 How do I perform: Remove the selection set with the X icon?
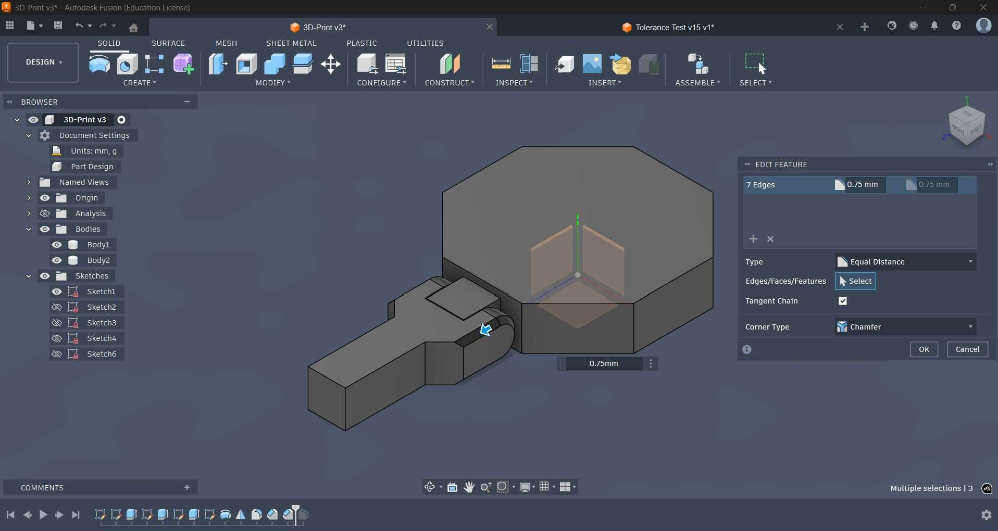771,239
